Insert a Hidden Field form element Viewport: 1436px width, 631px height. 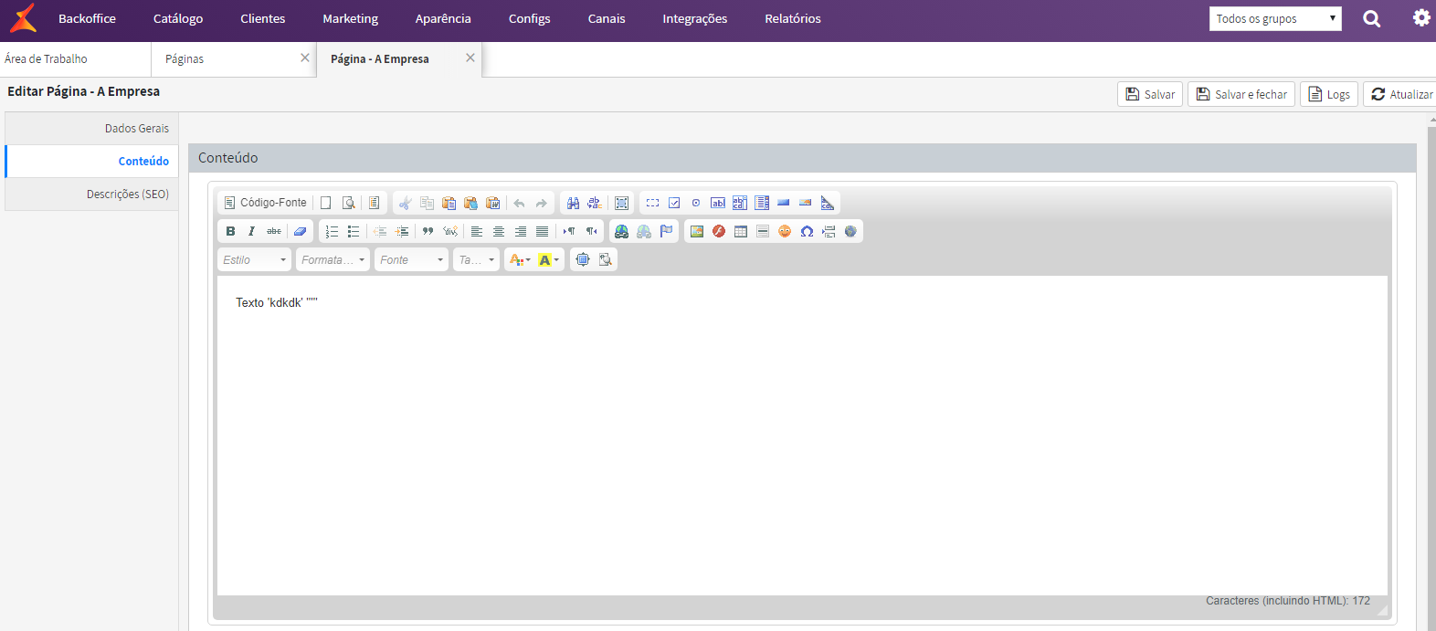828,203
